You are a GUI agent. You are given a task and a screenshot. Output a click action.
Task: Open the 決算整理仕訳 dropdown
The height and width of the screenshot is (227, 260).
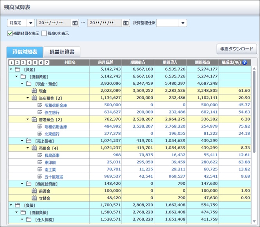coord(183,23)
